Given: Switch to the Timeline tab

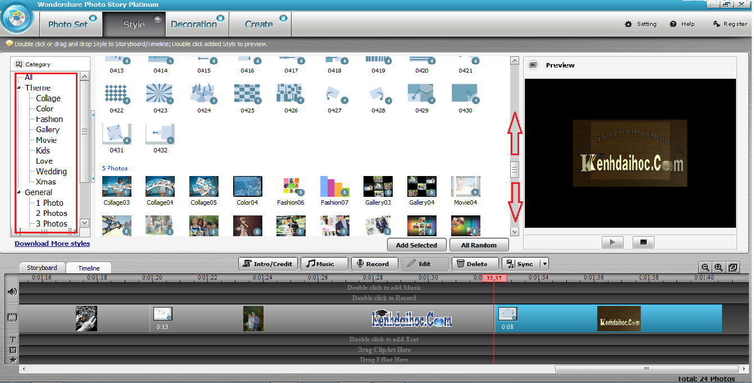Looking at the screenshot, I should [89, 268].
